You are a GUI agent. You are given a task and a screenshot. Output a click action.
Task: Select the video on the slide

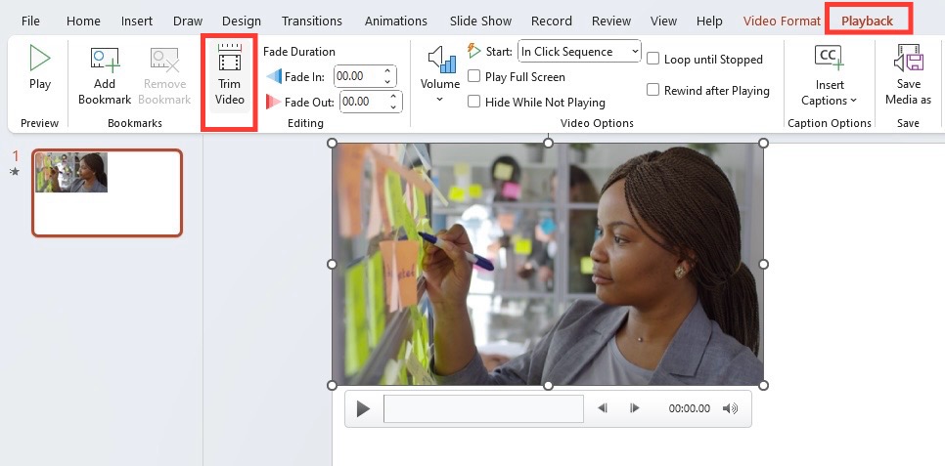548,264
